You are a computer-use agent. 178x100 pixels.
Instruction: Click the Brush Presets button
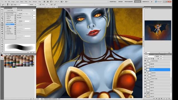10,10
